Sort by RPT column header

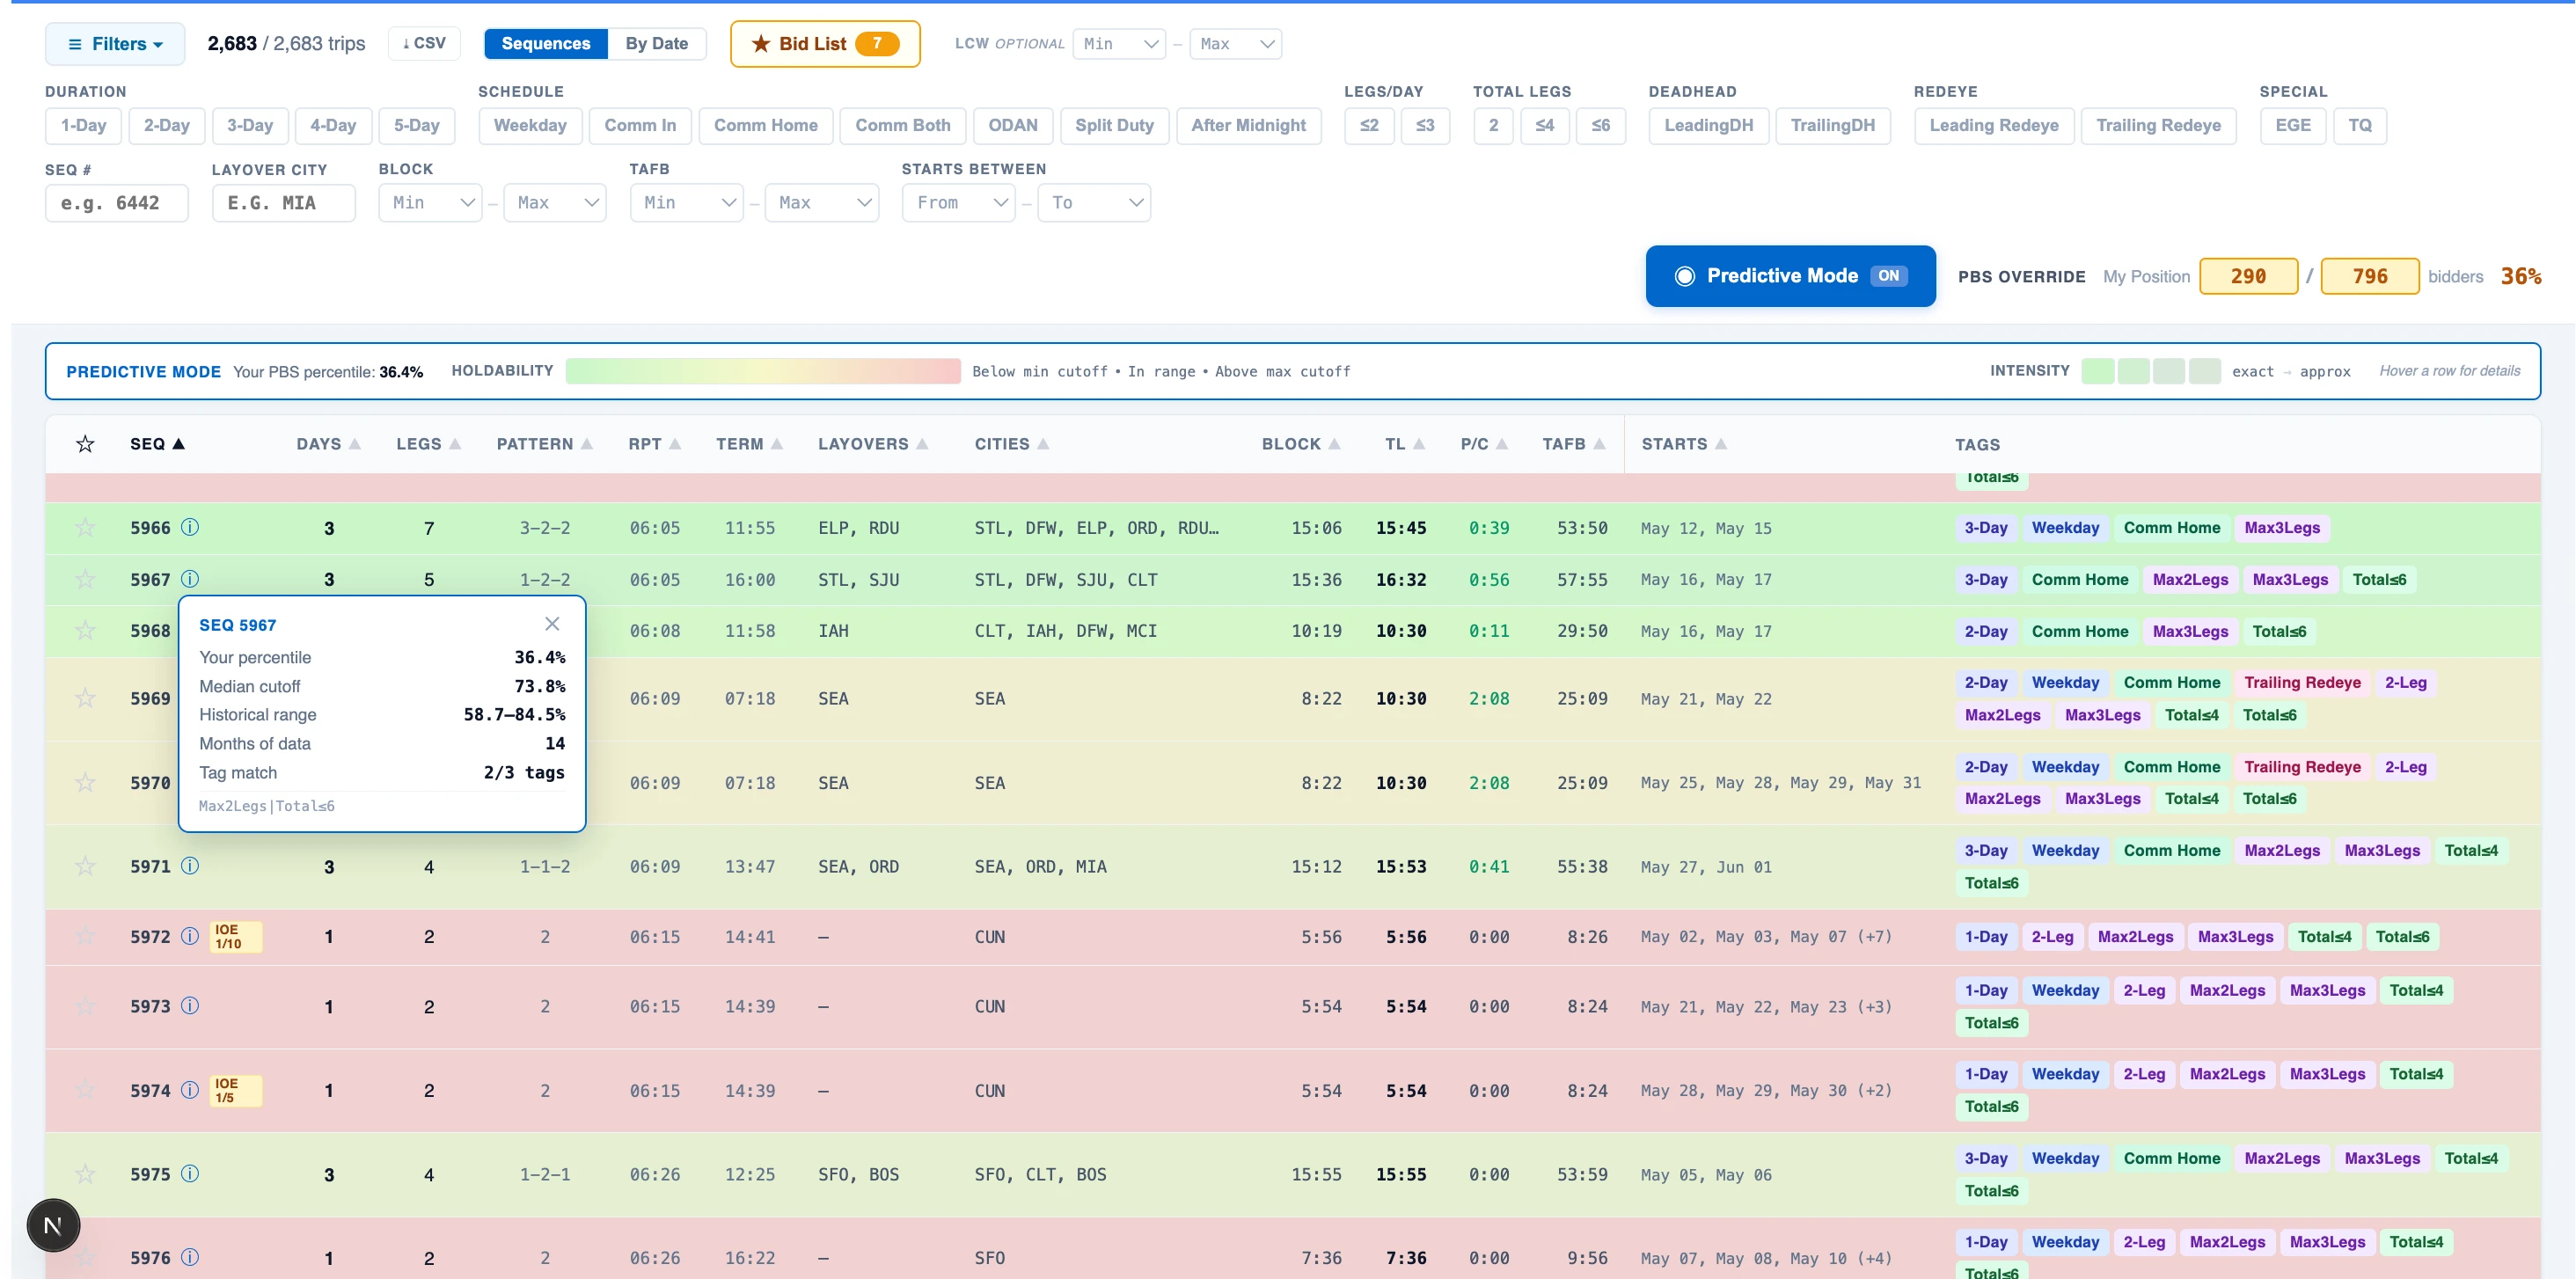(x=654, y=444)
